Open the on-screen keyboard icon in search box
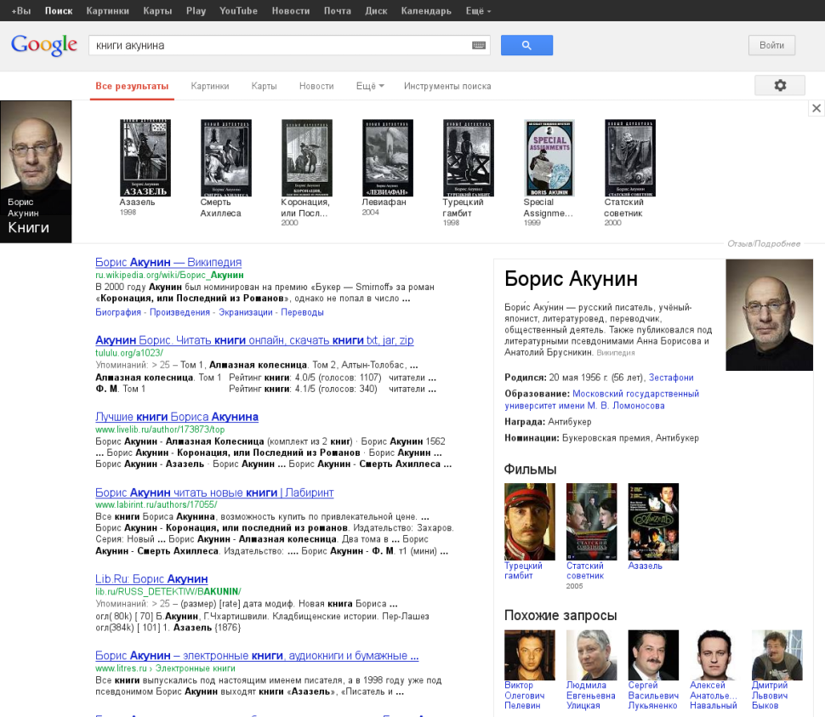Viewport: 825px width, 717px height. (479, 45)
